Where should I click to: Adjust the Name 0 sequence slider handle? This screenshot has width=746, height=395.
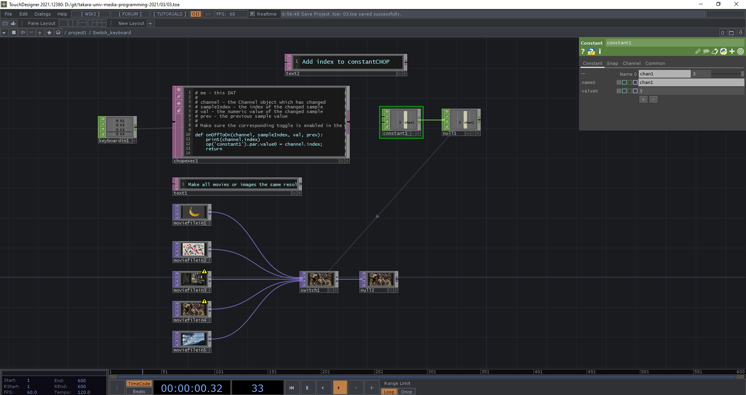[742, 74]
